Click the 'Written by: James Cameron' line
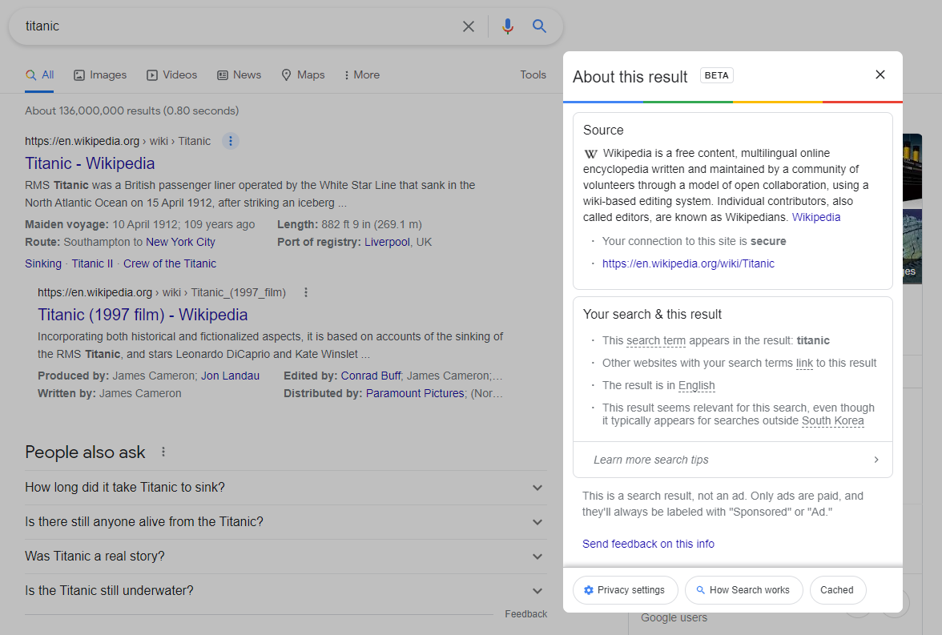942x635 pixels. (109, 393)
